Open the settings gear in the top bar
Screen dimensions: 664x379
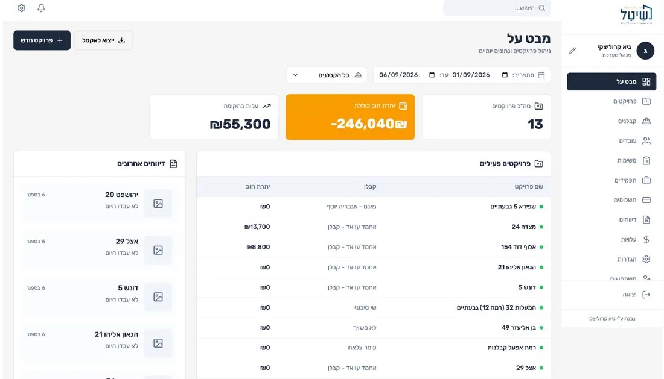(x=22, y=8)
